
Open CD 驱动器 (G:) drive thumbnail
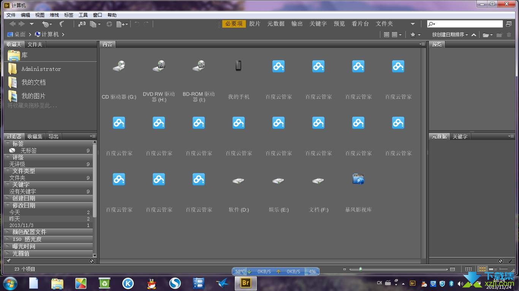coord(119,66)
